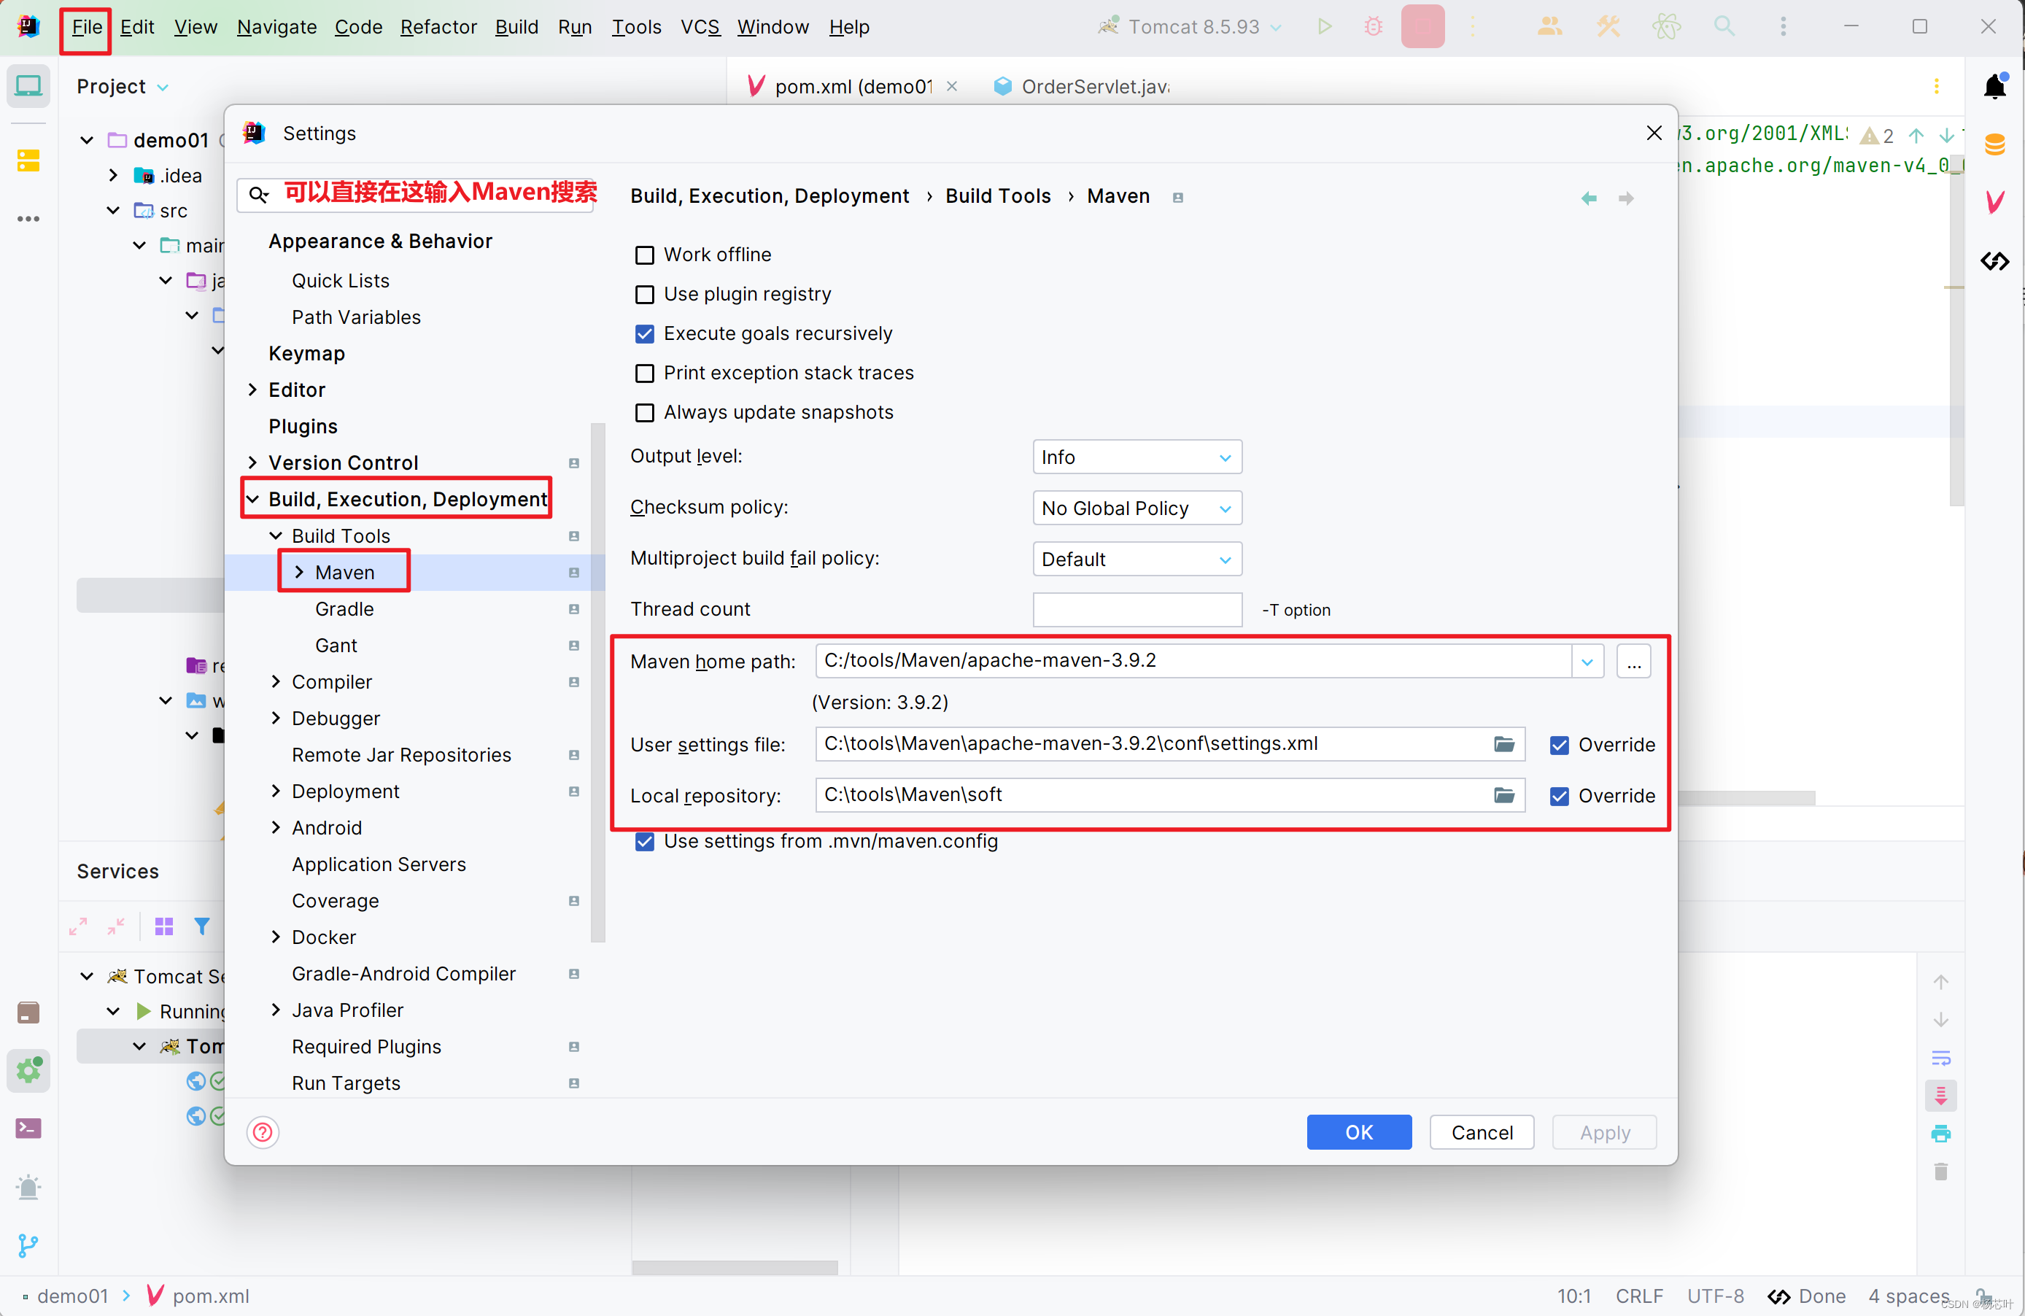This screenshot has height=1316, width=2025.
Task: Click the Maven tool window icon
Action: (x=1995, y=203)
